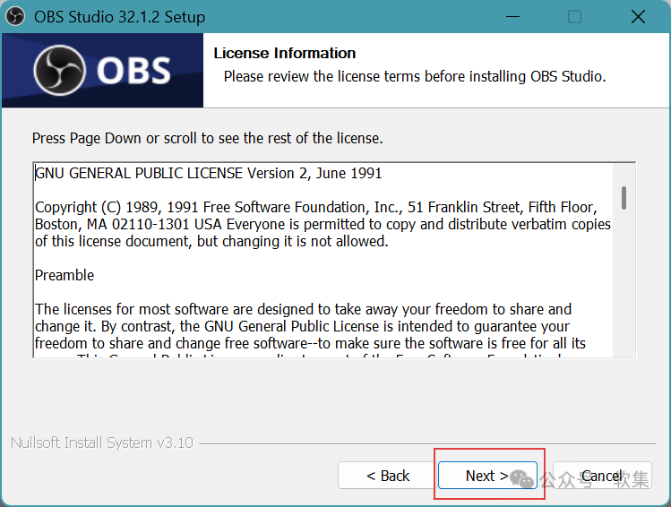Click inside the license text box

(x=334, y=260)
